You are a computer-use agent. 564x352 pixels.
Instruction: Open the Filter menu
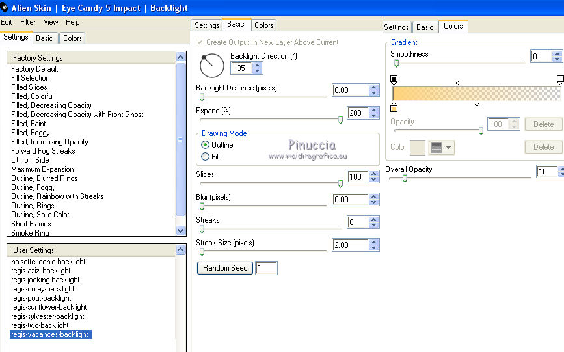tap(28, 22)
